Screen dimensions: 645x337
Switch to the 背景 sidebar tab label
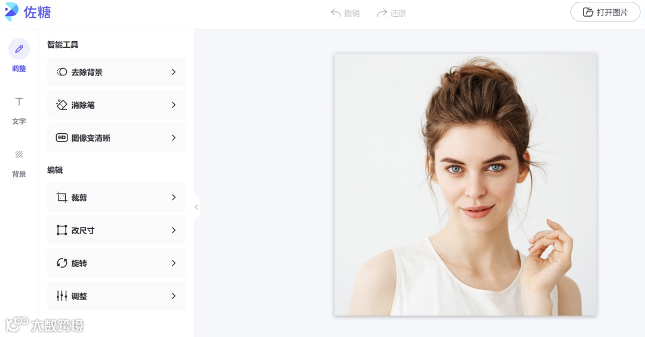coord(19,174)
